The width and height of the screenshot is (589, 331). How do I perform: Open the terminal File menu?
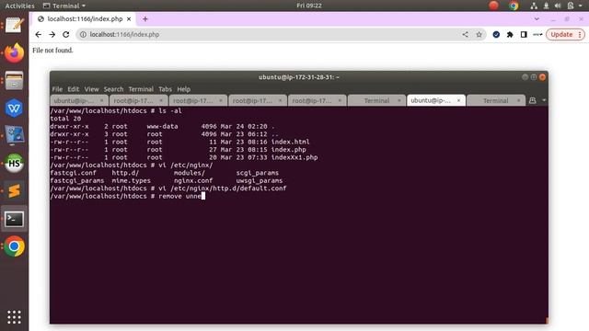pyautogui.click(x=57, y=89)
